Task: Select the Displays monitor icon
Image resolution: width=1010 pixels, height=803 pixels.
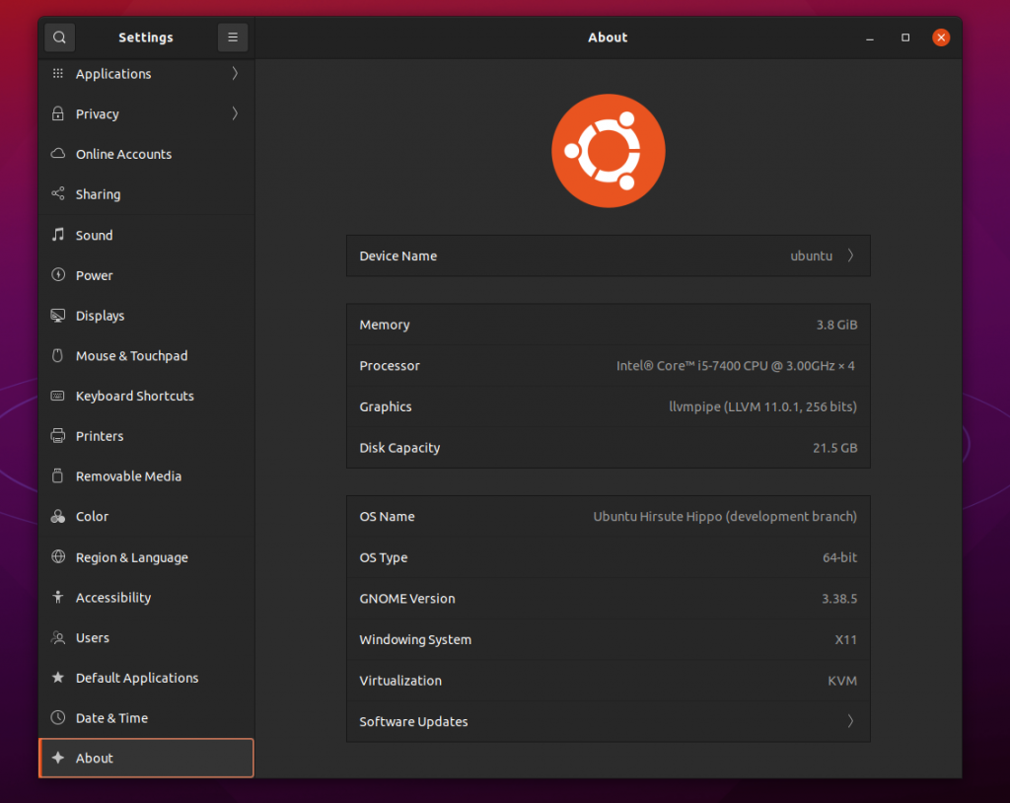Action: pos(57,316)
